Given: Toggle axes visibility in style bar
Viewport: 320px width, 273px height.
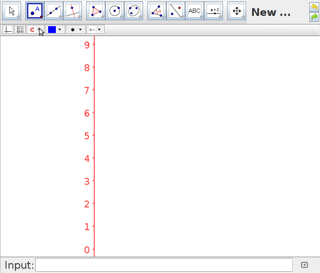Looking at the screenshot, I should tap(8, 30).
